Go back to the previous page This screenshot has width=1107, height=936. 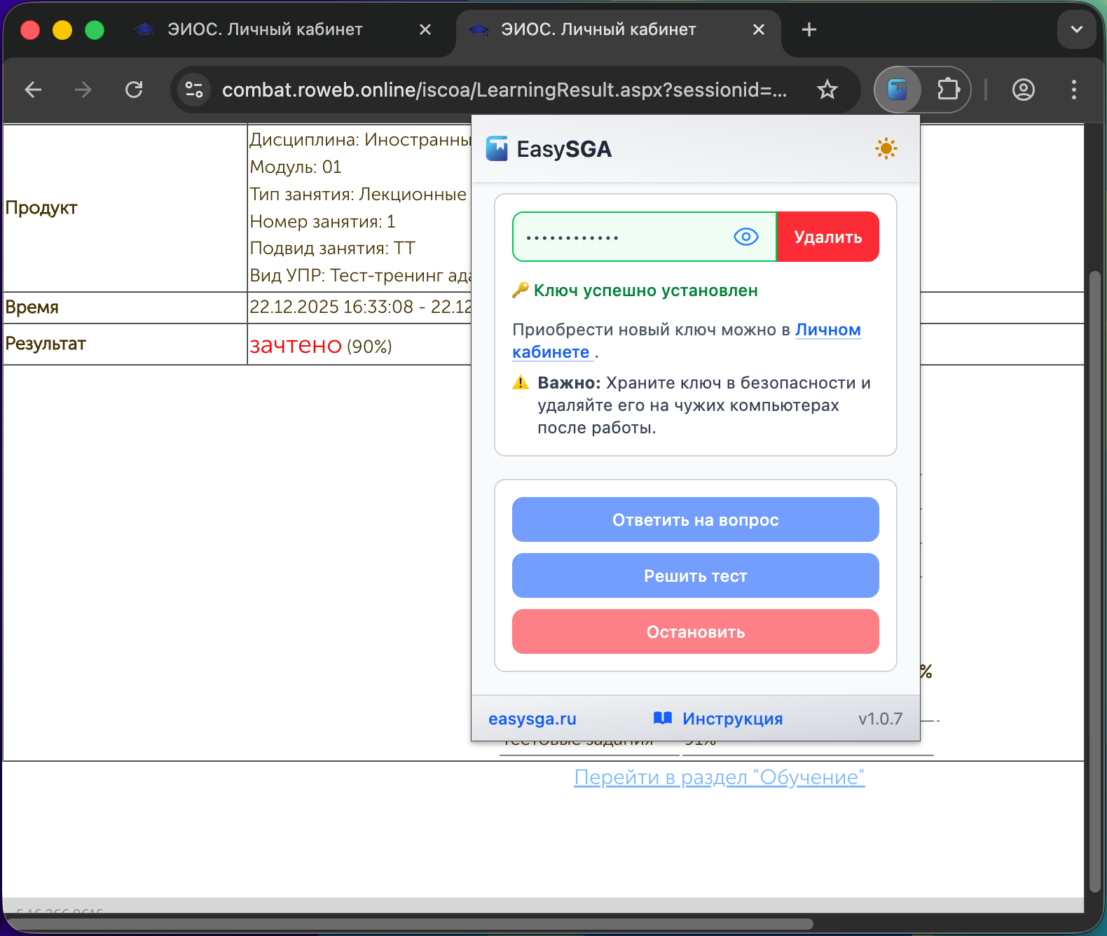click(x=33, y=90)
